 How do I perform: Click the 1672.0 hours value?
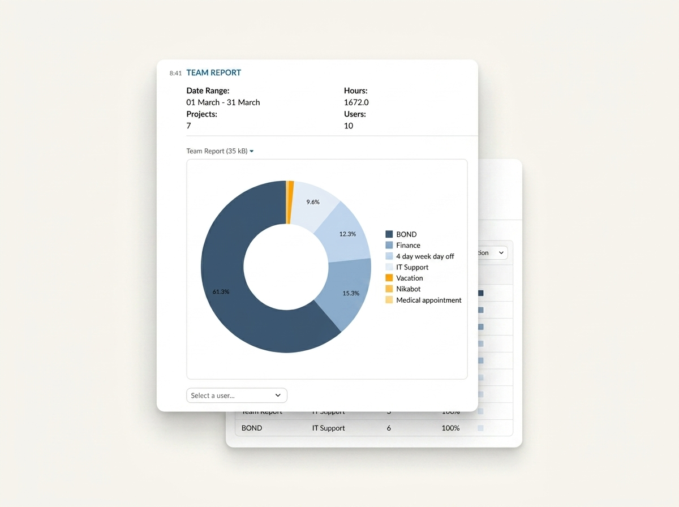point(356,102)
